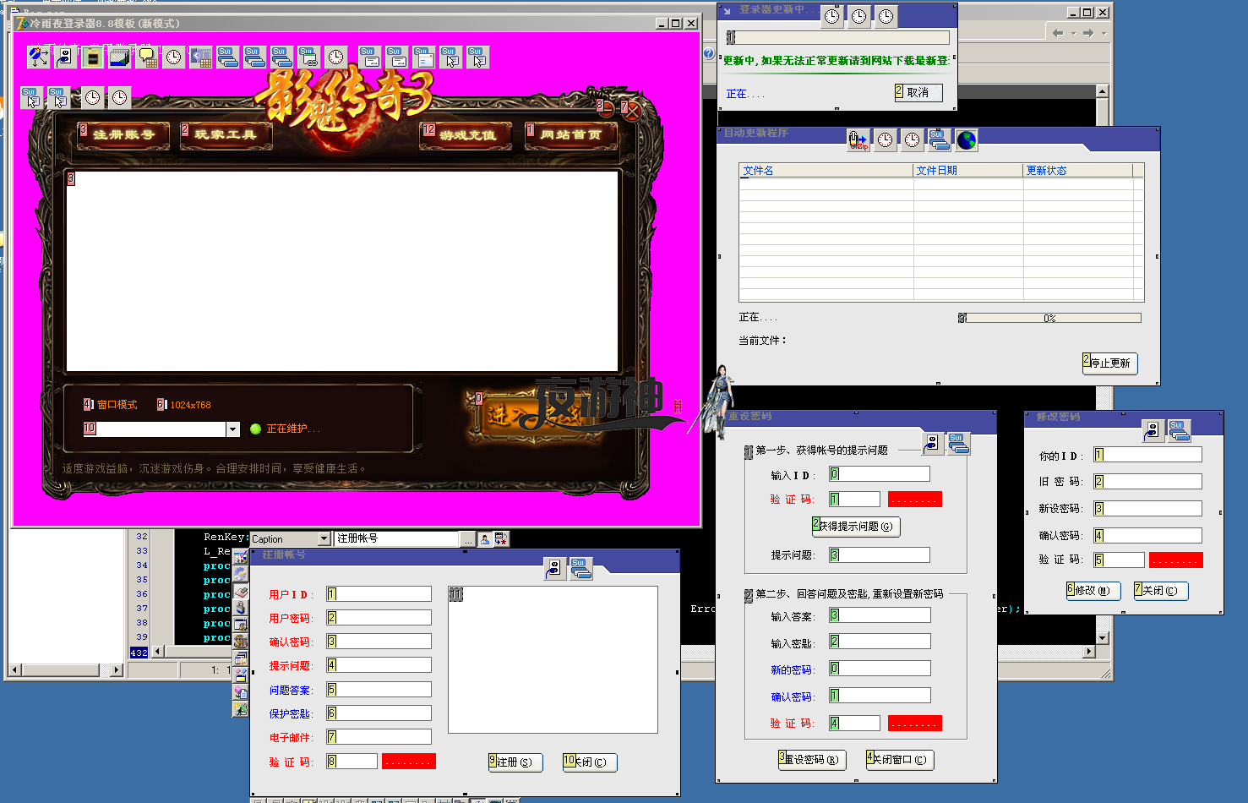Open the forward-history dropdown arrow in rear window
1248x803 pixels.
coord(1104,34)
